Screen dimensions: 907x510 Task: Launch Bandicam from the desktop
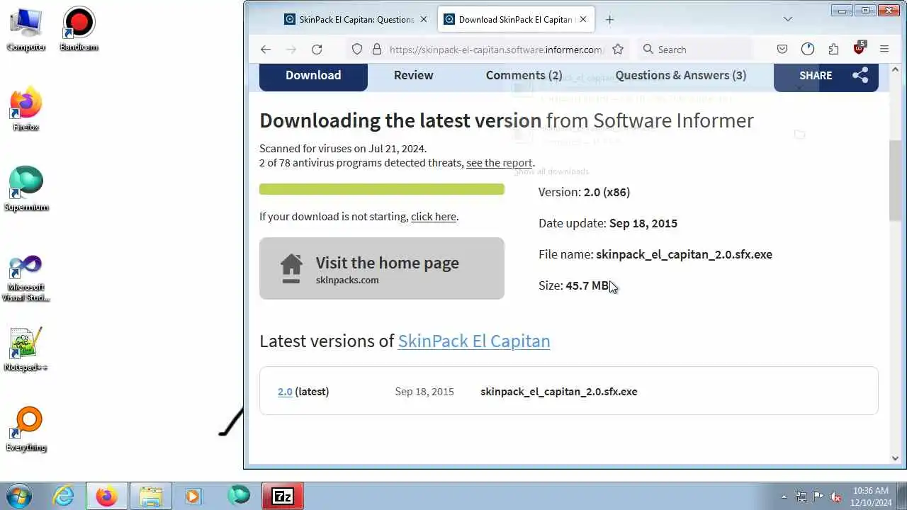click(x=79, y=29)
